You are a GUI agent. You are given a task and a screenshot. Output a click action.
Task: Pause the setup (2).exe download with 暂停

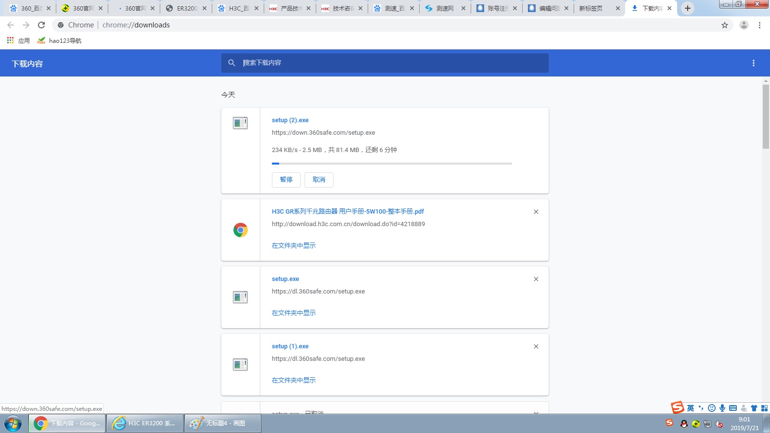tap(286, 180)
